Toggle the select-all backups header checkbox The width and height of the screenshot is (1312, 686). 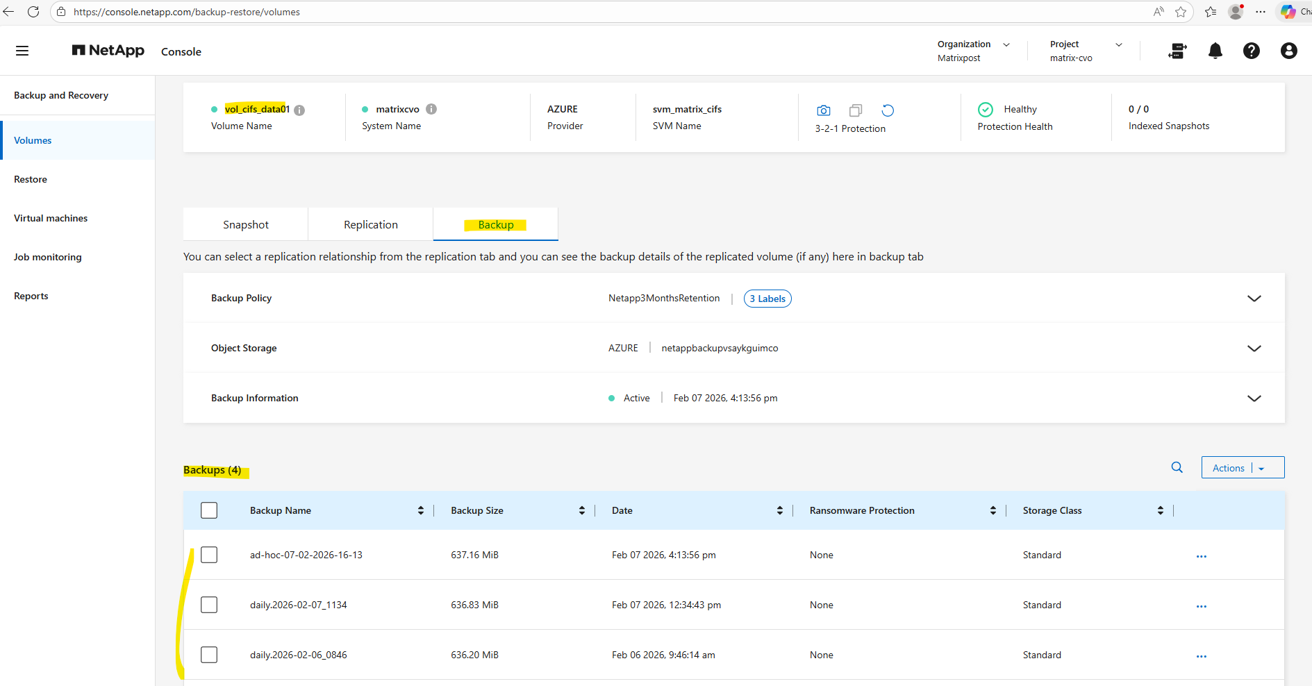[209, 510]
